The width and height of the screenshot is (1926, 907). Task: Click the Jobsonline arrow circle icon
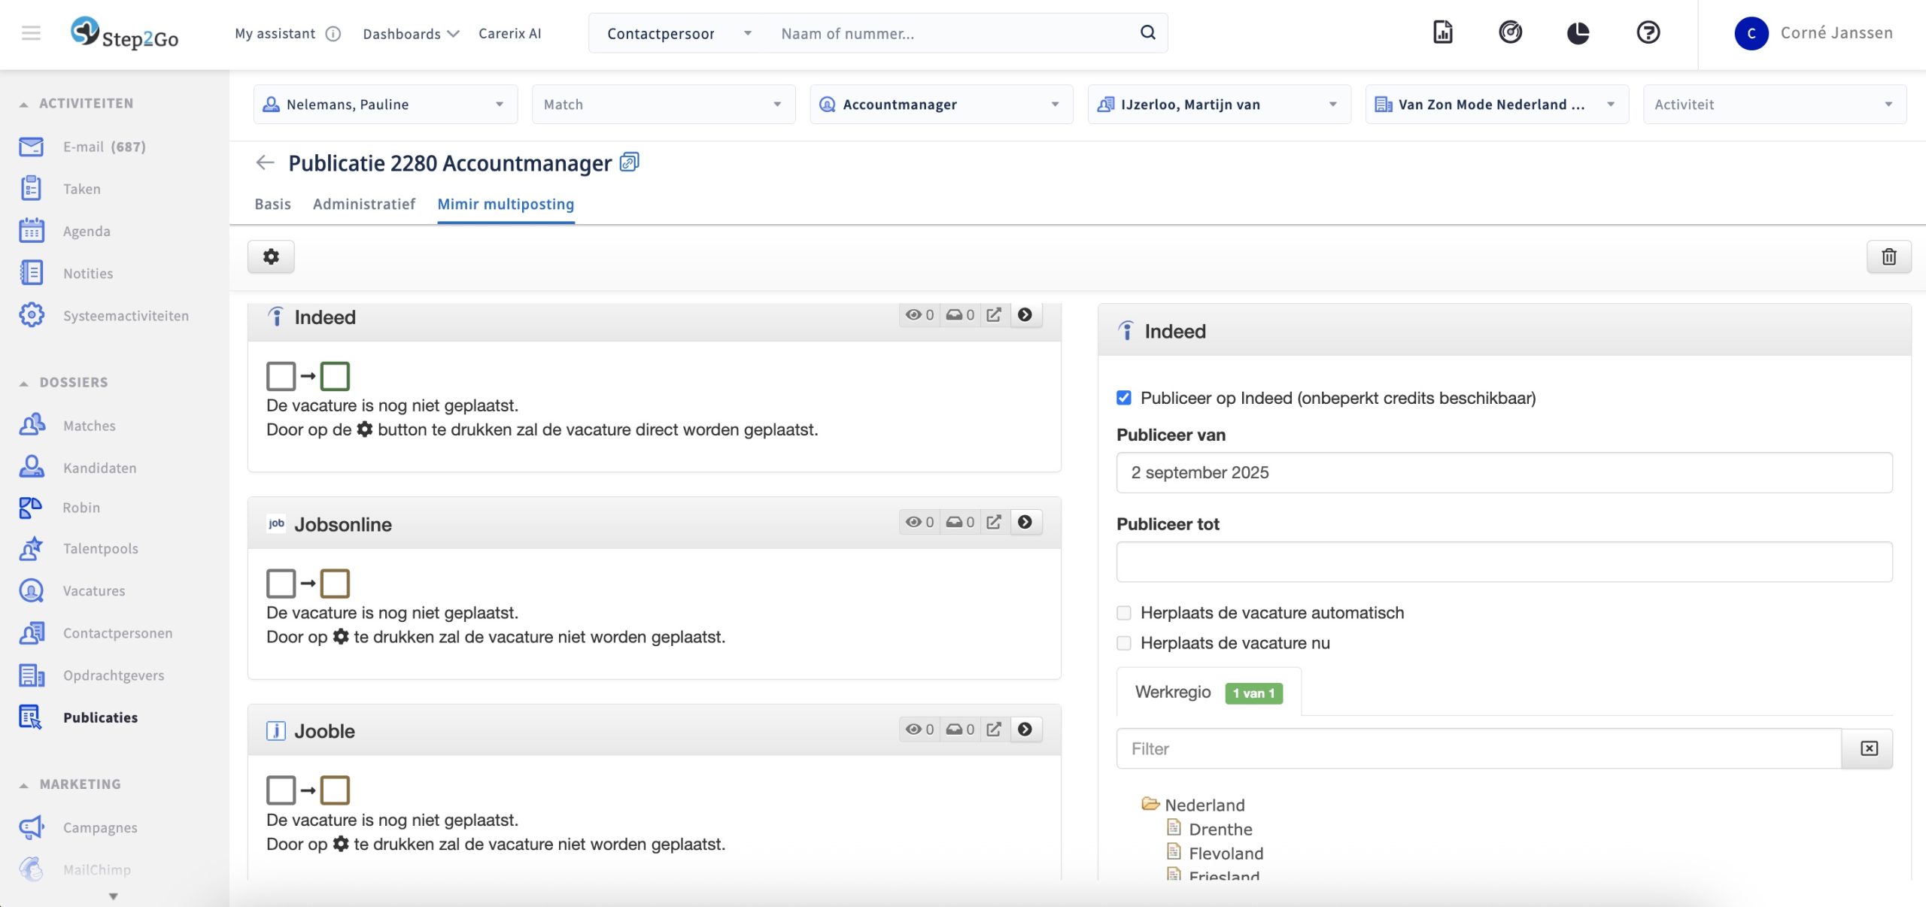tap(1025, 522)
